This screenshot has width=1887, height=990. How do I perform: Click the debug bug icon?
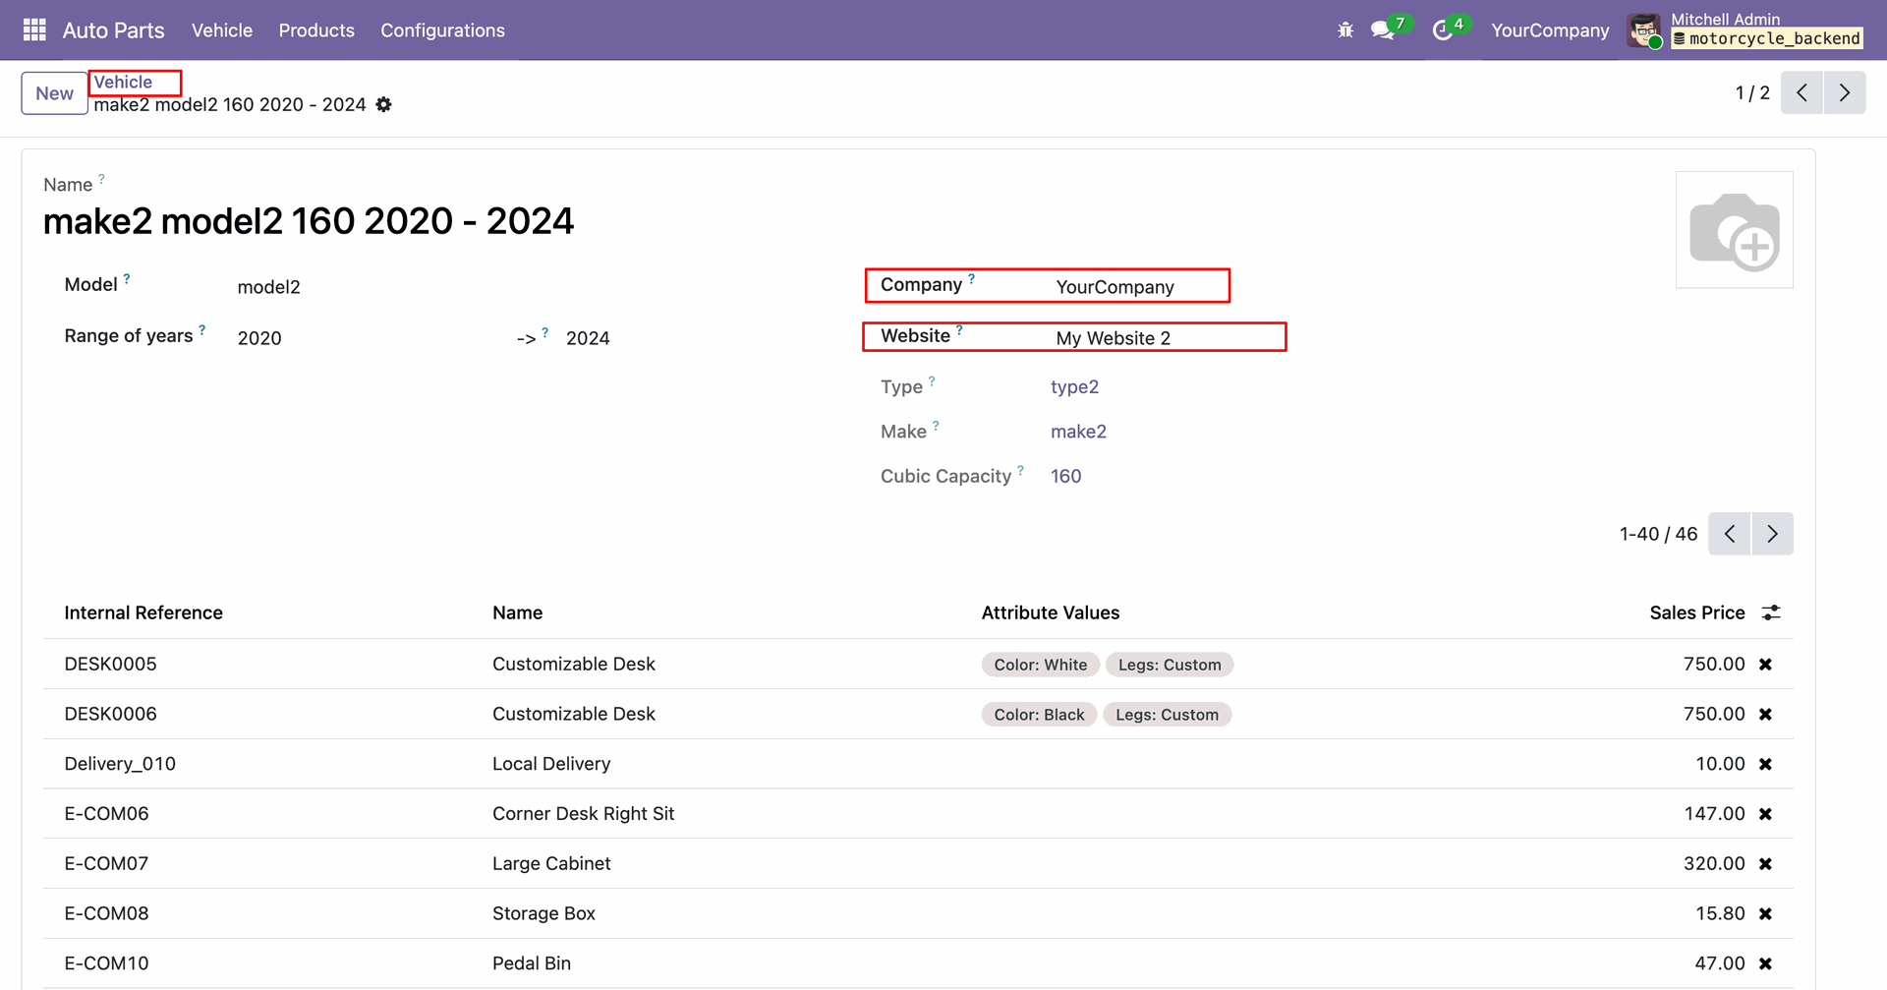tap(1345, 30)
